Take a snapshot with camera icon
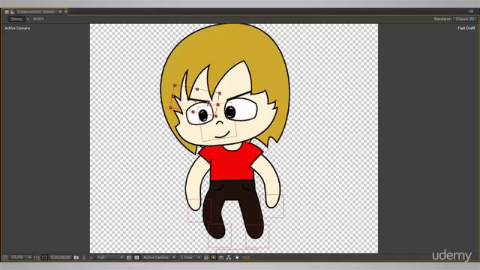 pos(76,257)
